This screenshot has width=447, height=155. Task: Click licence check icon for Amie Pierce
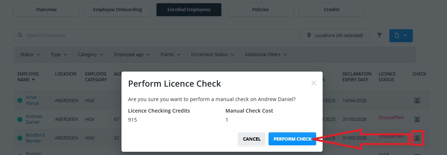[x=417, y=101]
